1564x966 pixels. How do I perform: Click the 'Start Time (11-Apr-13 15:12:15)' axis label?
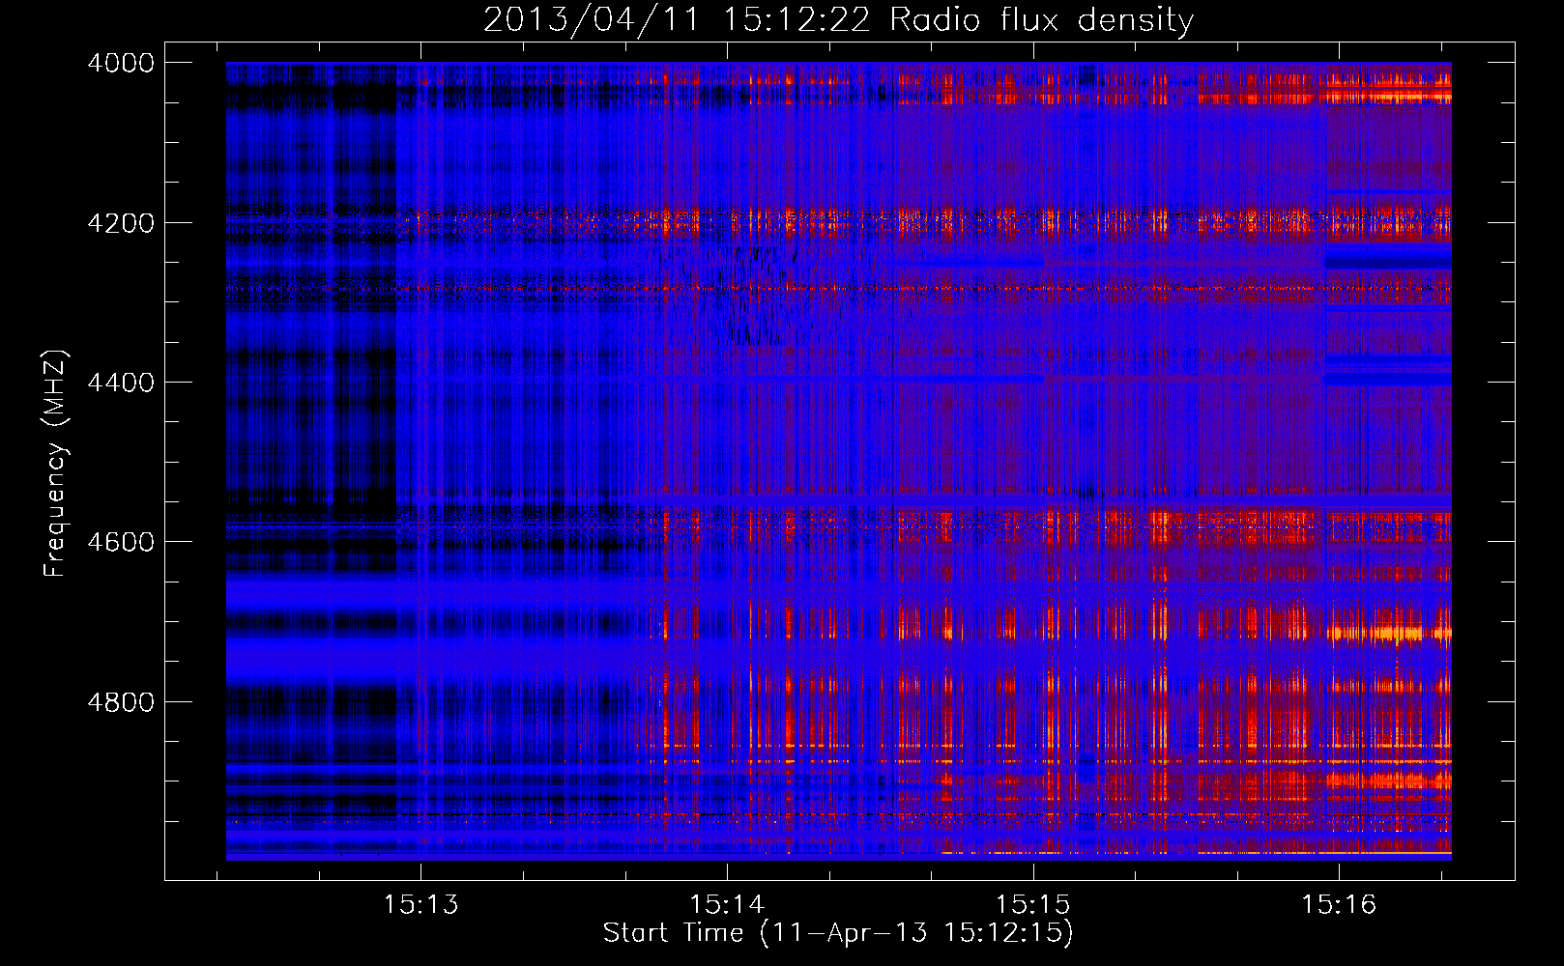coord(838,933)
